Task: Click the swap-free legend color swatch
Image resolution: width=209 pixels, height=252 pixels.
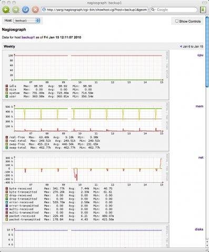Action: 7,144
